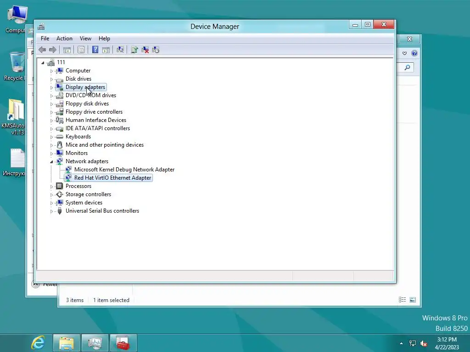Click the Disable device toolbar icon
Viewport: 470px width, 352px height.
pos(156,49)
